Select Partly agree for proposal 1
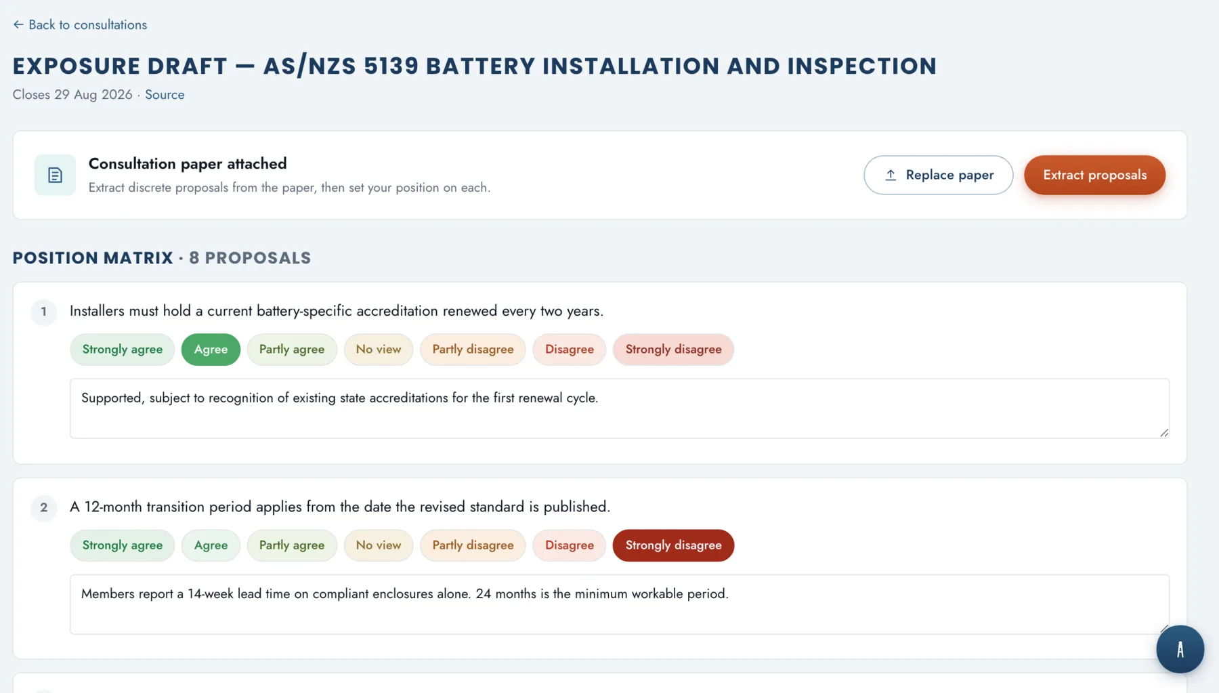Screen dimensions: 1219x693 point(292,350)
